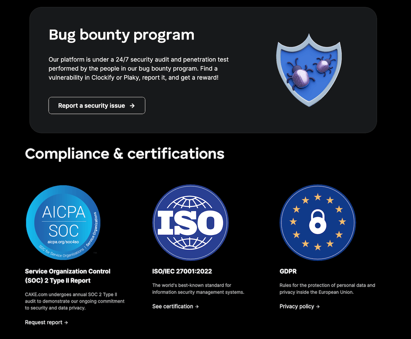Click the GDPR title text
This screenshot has width=411, height=339.
coord(288,271)
